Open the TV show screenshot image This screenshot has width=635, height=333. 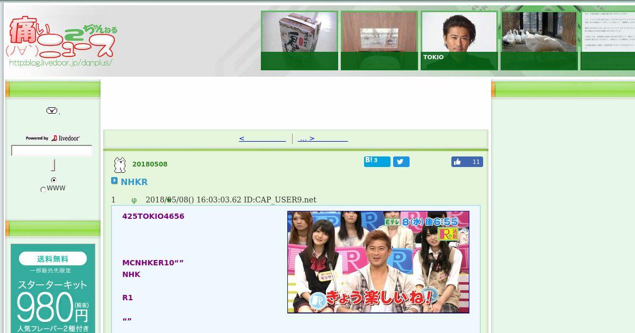click(378, 262)
